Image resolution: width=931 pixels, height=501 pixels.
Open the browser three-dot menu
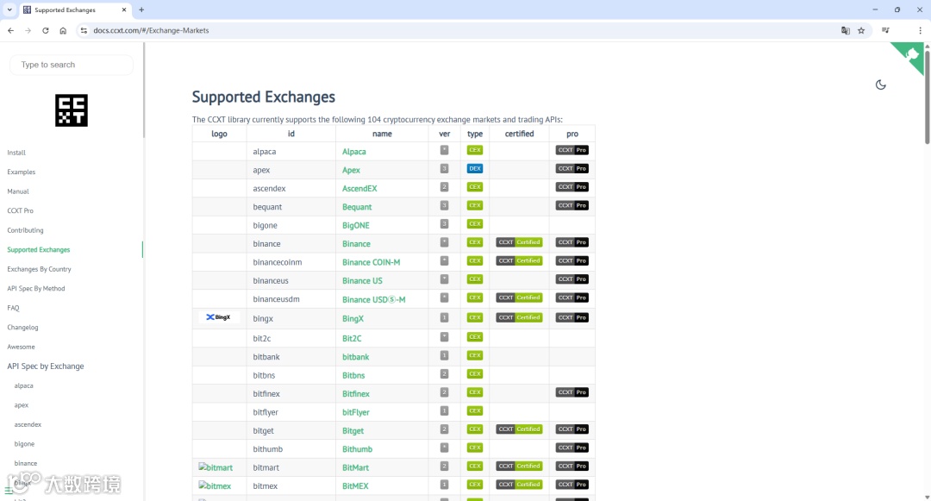tap(921, 30)
